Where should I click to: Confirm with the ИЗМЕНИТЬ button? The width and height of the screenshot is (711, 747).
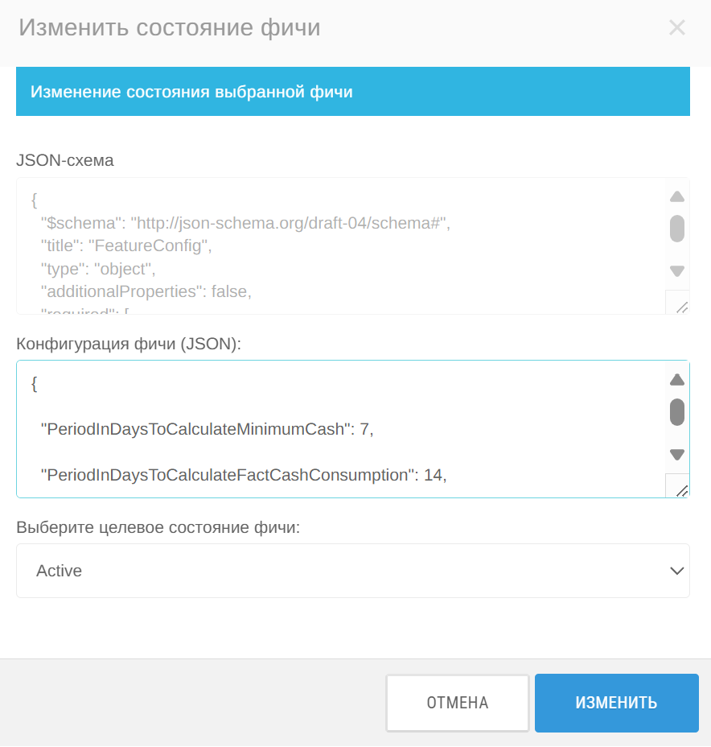616,703
